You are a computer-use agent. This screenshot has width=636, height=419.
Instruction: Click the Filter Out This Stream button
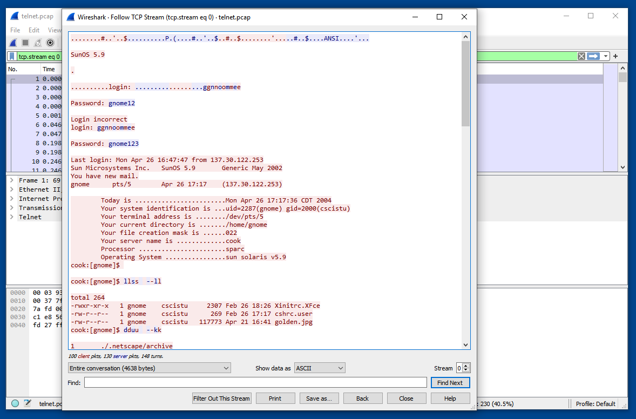point(221,398)
